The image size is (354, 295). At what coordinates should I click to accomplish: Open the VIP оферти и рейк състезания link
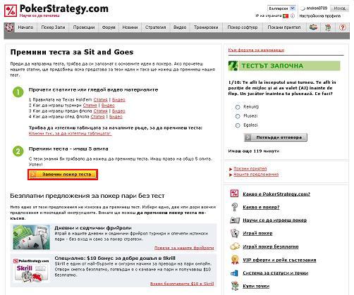(279, 260)
